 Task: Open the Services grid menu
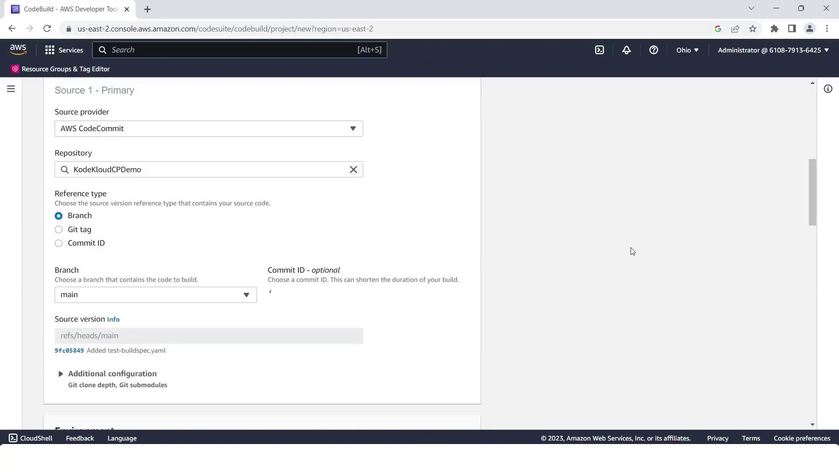(64, 50)
